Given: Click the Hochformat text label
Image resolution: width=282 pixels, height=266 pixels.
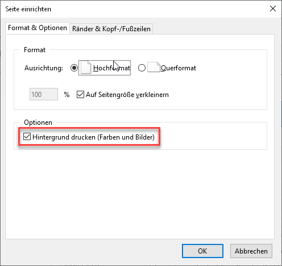Looking at the screenshot, I should point(111,68).
